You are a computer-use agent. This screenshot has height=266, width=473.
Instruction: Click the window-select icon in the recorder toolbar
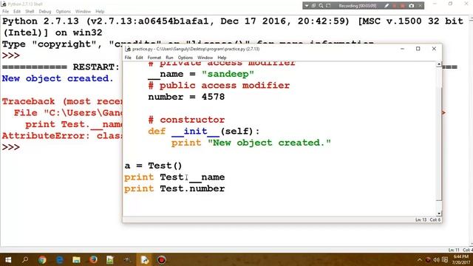click(313, 6)
